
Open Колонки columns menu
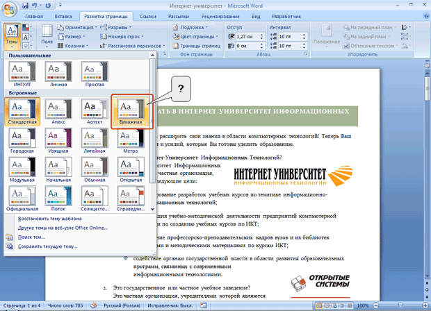pos(73,46)
